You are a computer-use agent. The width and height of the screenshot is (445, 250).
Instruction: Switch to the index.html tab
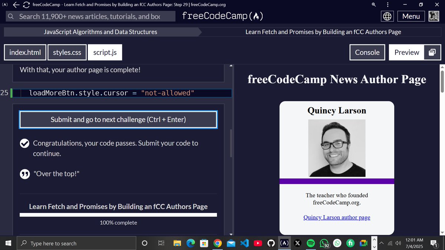(x=25, y=53)
